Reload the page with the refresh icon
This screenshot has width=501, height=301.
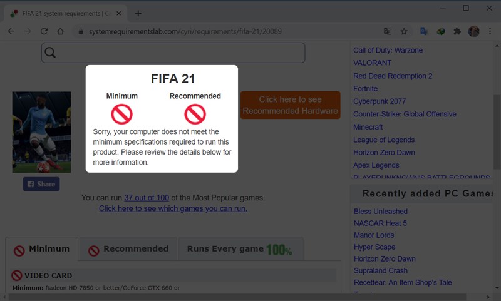44,31
